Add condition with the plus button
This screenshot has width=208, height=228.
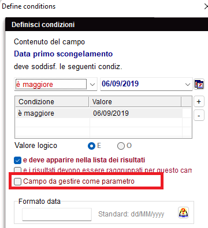[199, 101]
